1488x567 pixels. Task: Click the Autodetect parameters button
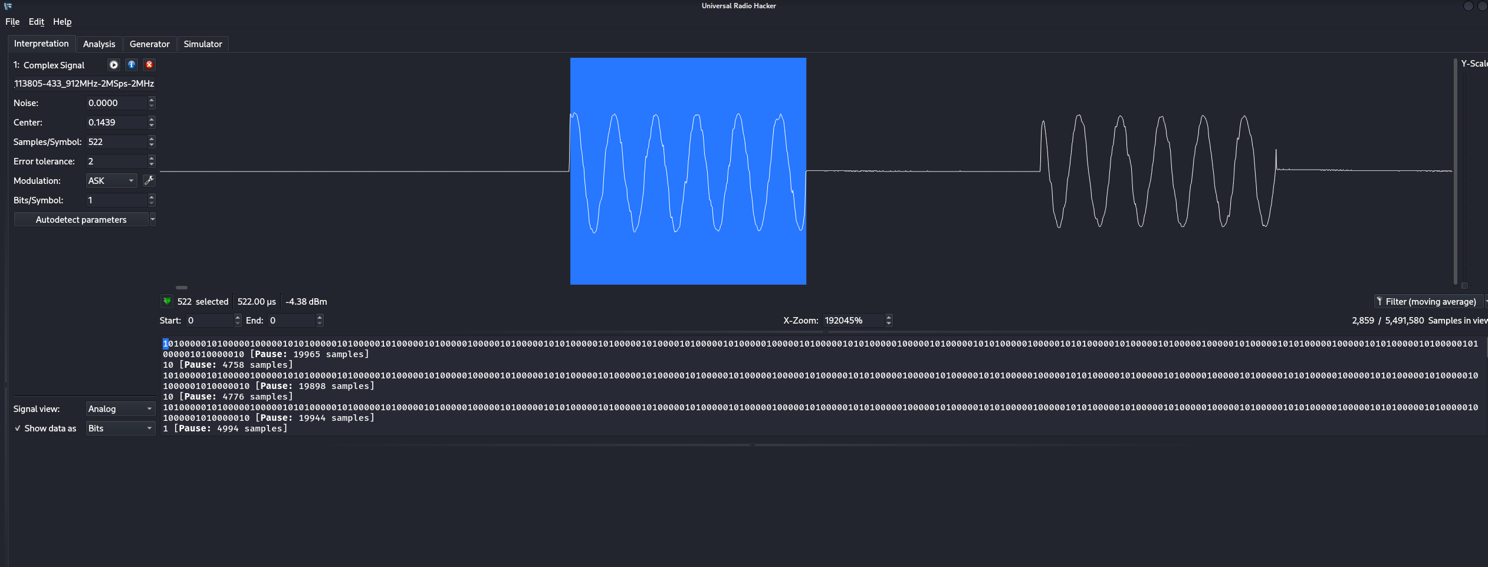[x=81, y=219]
